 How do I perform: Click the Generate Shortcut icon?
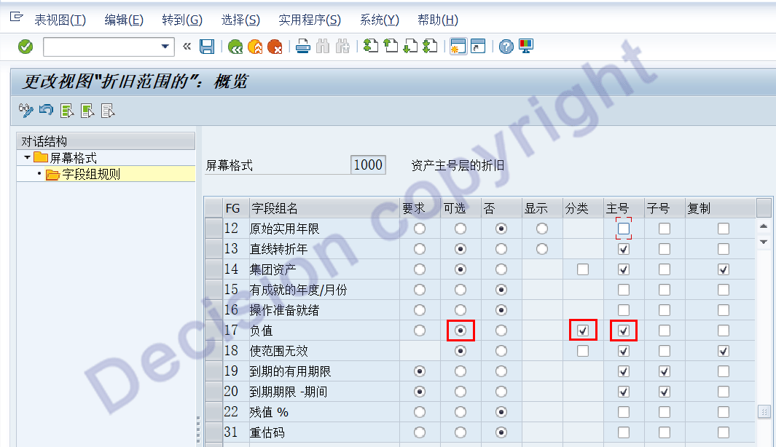[x=478, y=47]
